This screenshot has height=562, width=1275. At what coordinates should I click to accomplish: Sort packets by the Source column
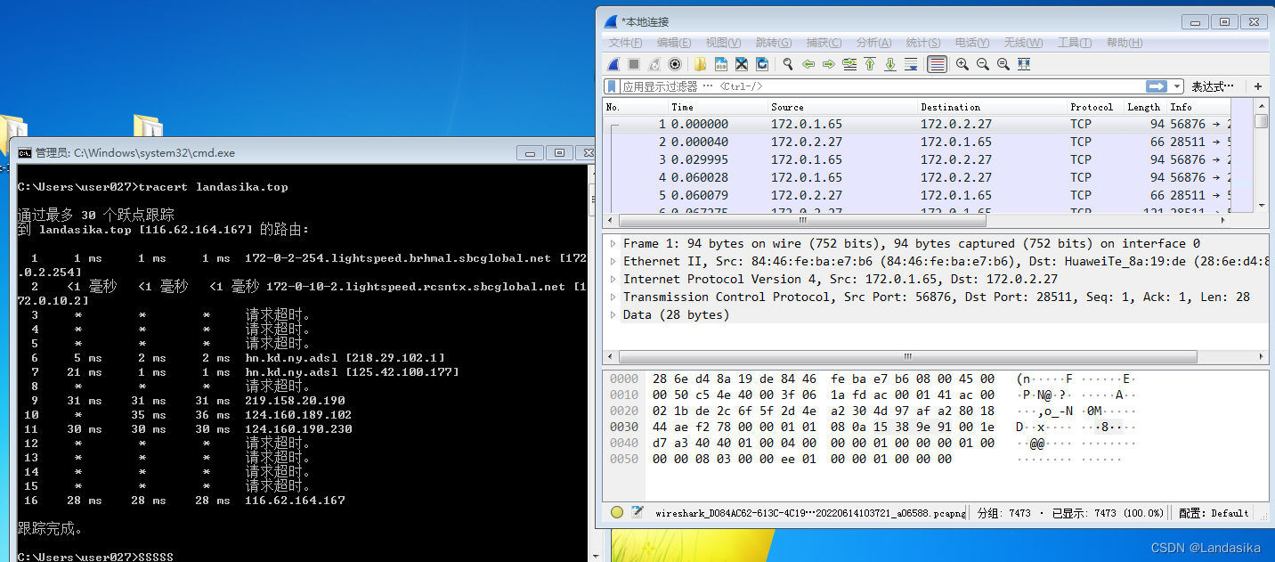click(x=843, y=107)
